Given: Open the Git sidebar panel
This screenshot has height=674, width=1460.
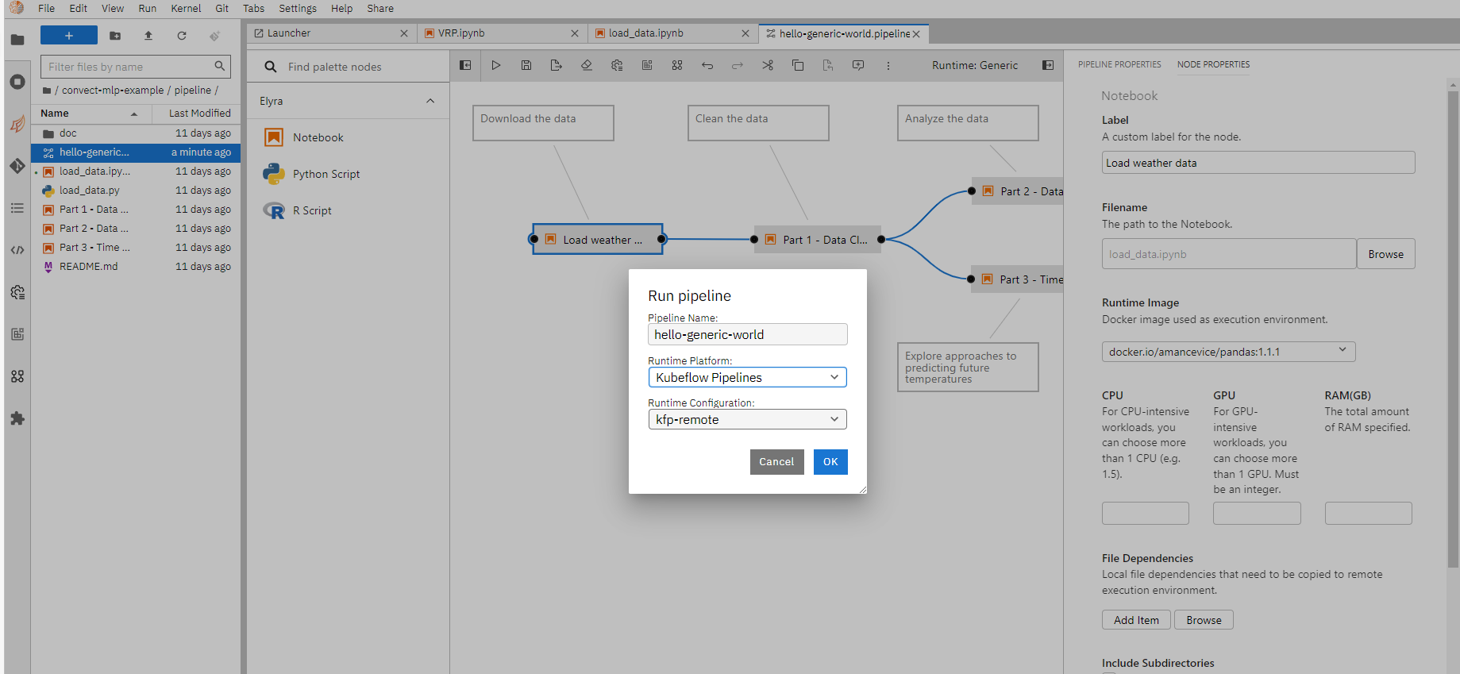Looking at the screenshot, I should (x=17, y=166).
